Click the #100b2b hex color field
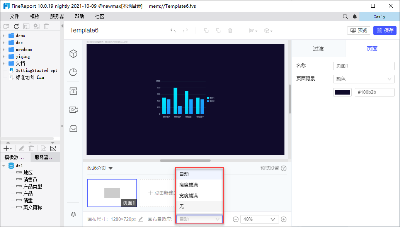This screenshot has height=227, width=400. point(374,92)
